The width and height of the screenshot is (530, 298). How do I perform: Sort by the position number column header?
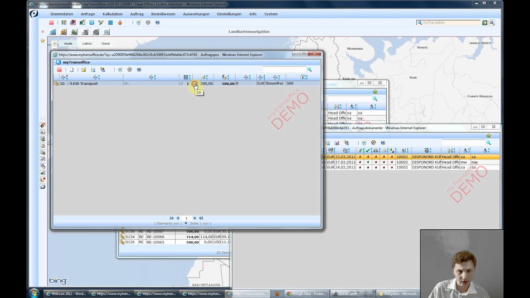click(64, 77)
